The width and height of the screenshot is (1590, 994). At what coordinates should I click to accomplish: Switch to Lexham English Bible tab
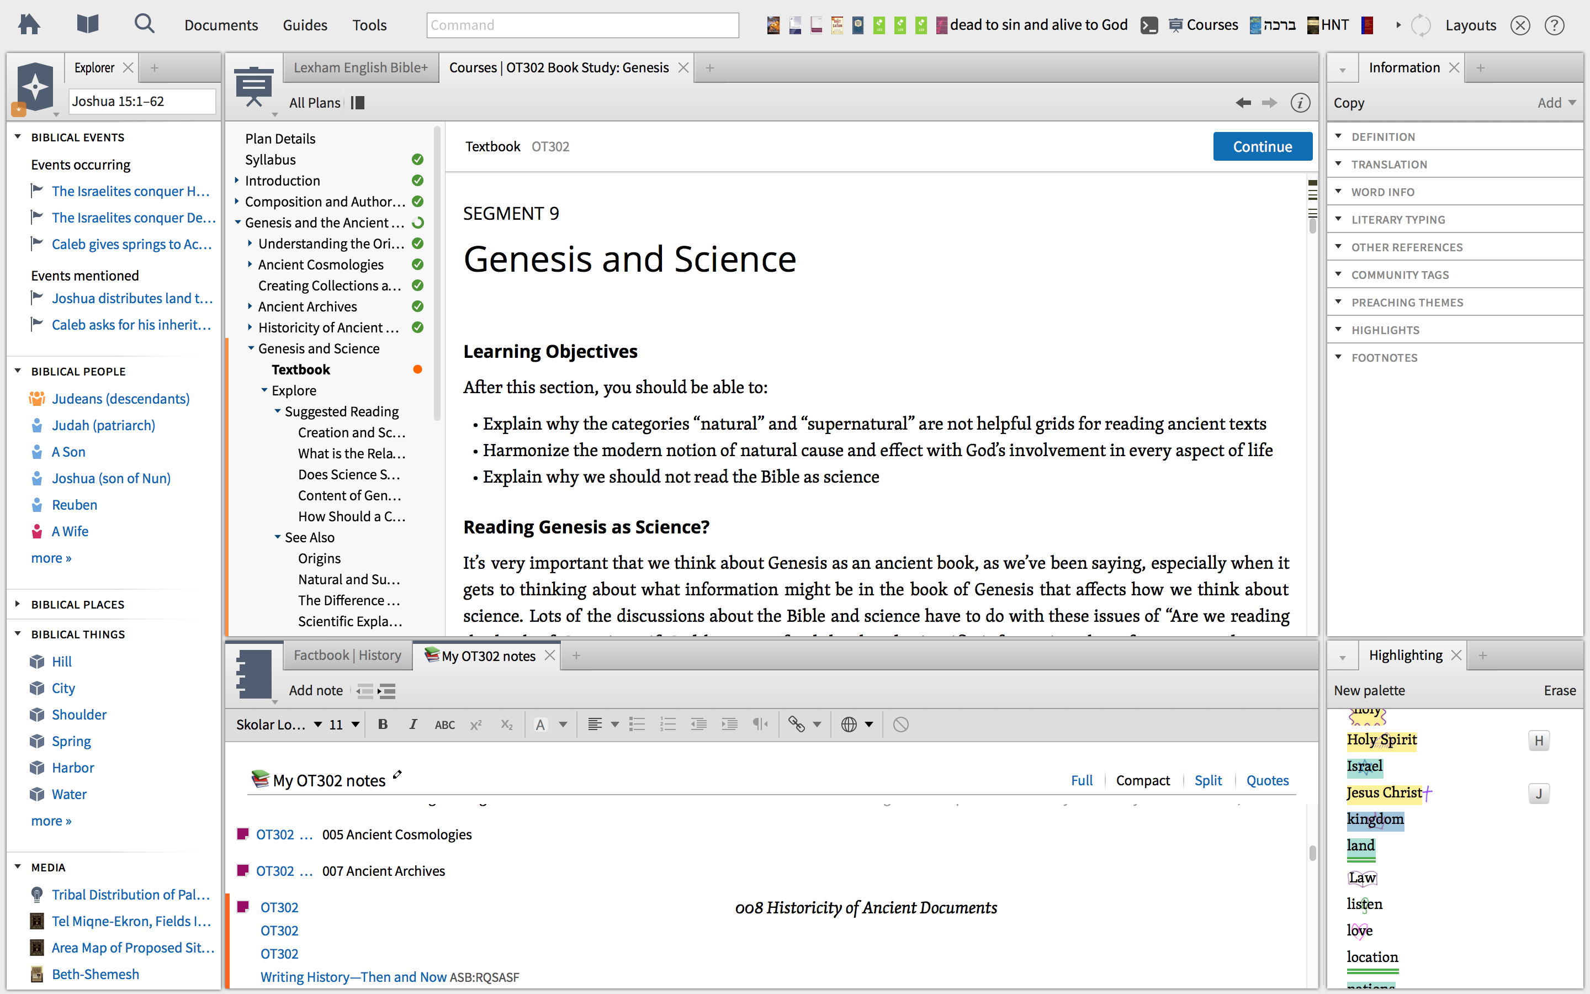pyautogui.click(x=361, y=68)
